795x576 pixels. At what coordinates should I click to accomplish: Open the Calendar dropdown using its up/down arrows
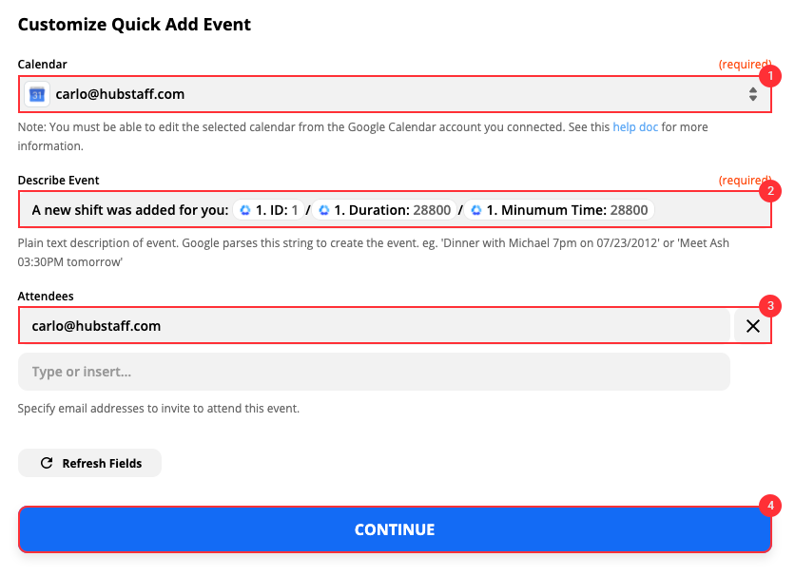click(x=752, y=94)
